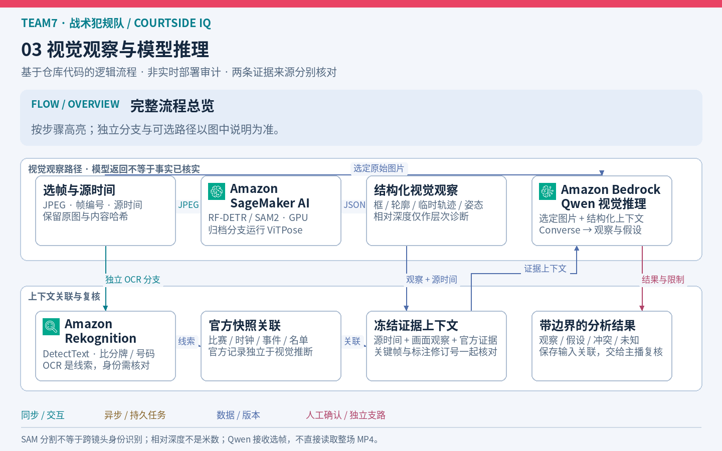Click the DetectText · 比分牌 / 号码 line
722x451 pixels.
99,354
